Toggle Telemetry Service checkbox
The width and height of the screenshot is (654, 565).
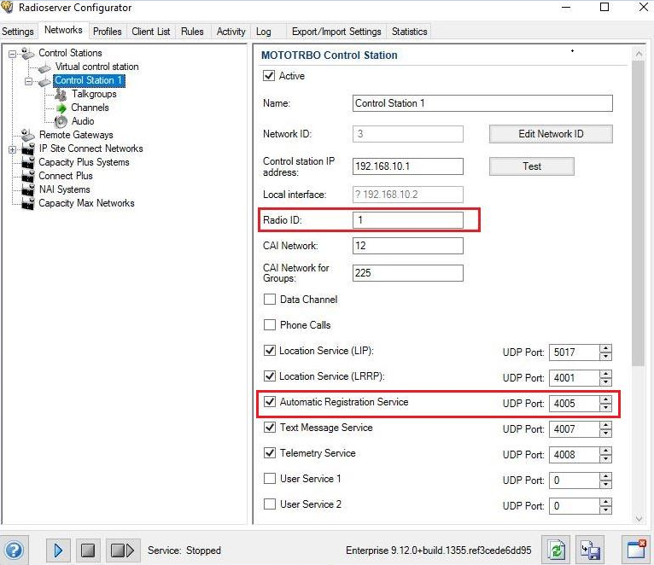[x=270, y=453]
